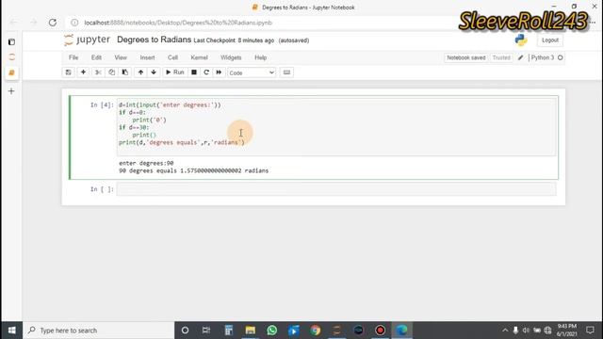Screen dimensions: 603x339
Task: Paste cells below toolbar icon
Action: [125, 73]
